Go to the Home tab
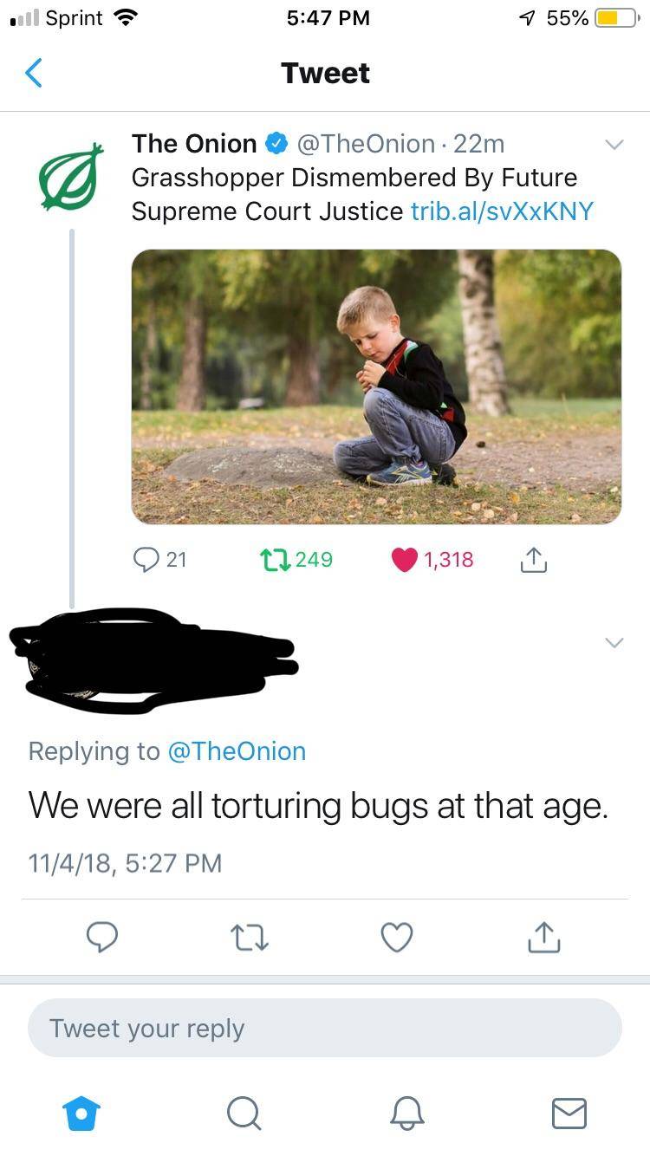This screenshot has height=1156, width=650. tap(82, 1113)
